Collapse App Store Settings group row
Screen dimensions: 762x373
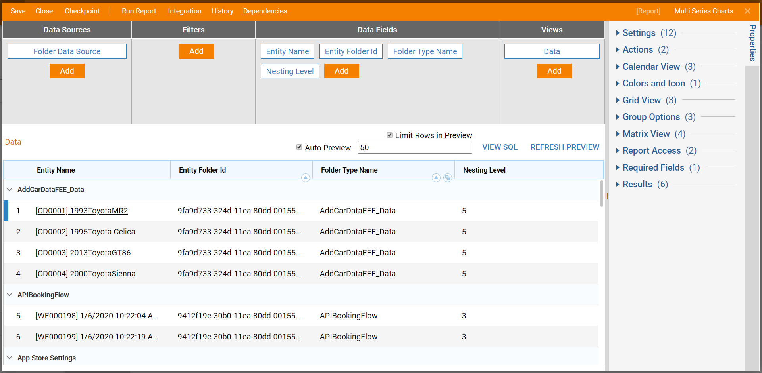[x=10, y=358]
